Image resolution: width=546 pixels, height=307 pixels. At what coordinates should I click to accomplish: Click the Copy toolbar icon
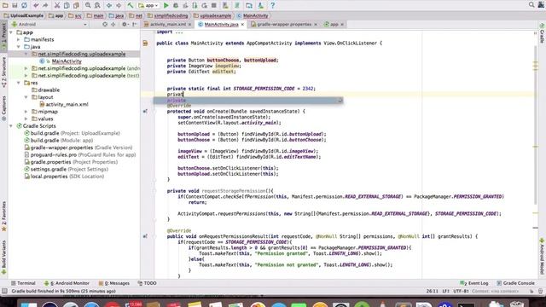point(67,5)
